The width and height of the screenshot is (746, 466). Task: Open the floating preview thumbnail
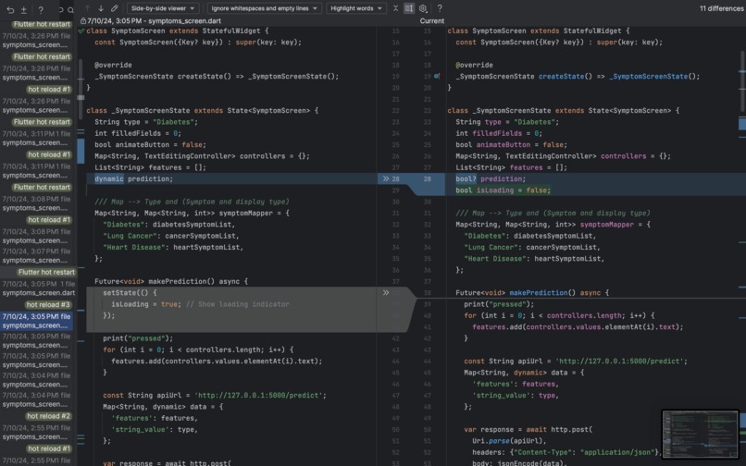pos(700,435)
